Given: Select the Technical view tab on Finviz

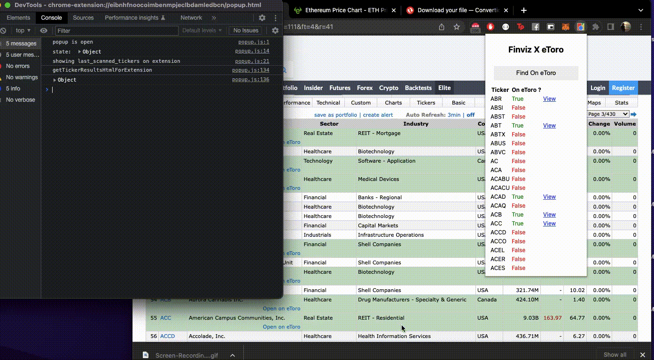Looking at the screenshot, I should tap(328, 103).
